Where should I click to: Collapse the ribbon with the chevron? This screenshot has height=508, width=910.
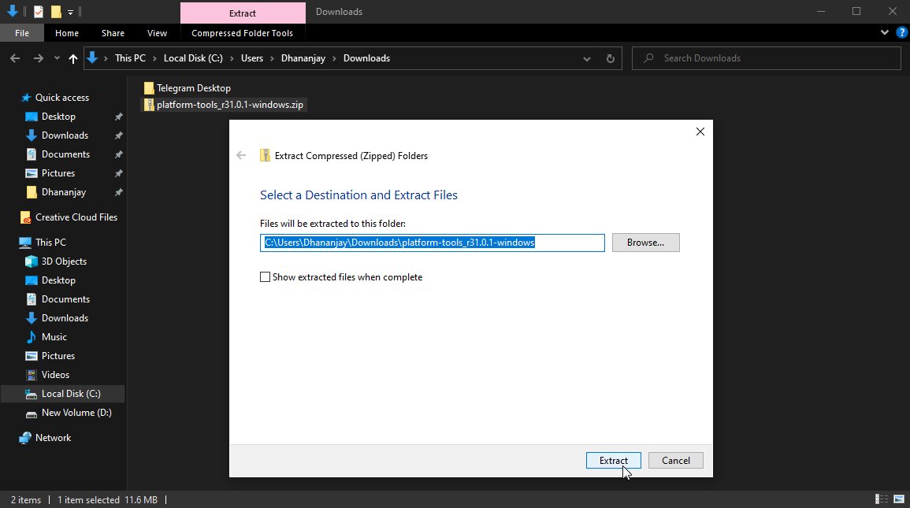coord(884,33)
